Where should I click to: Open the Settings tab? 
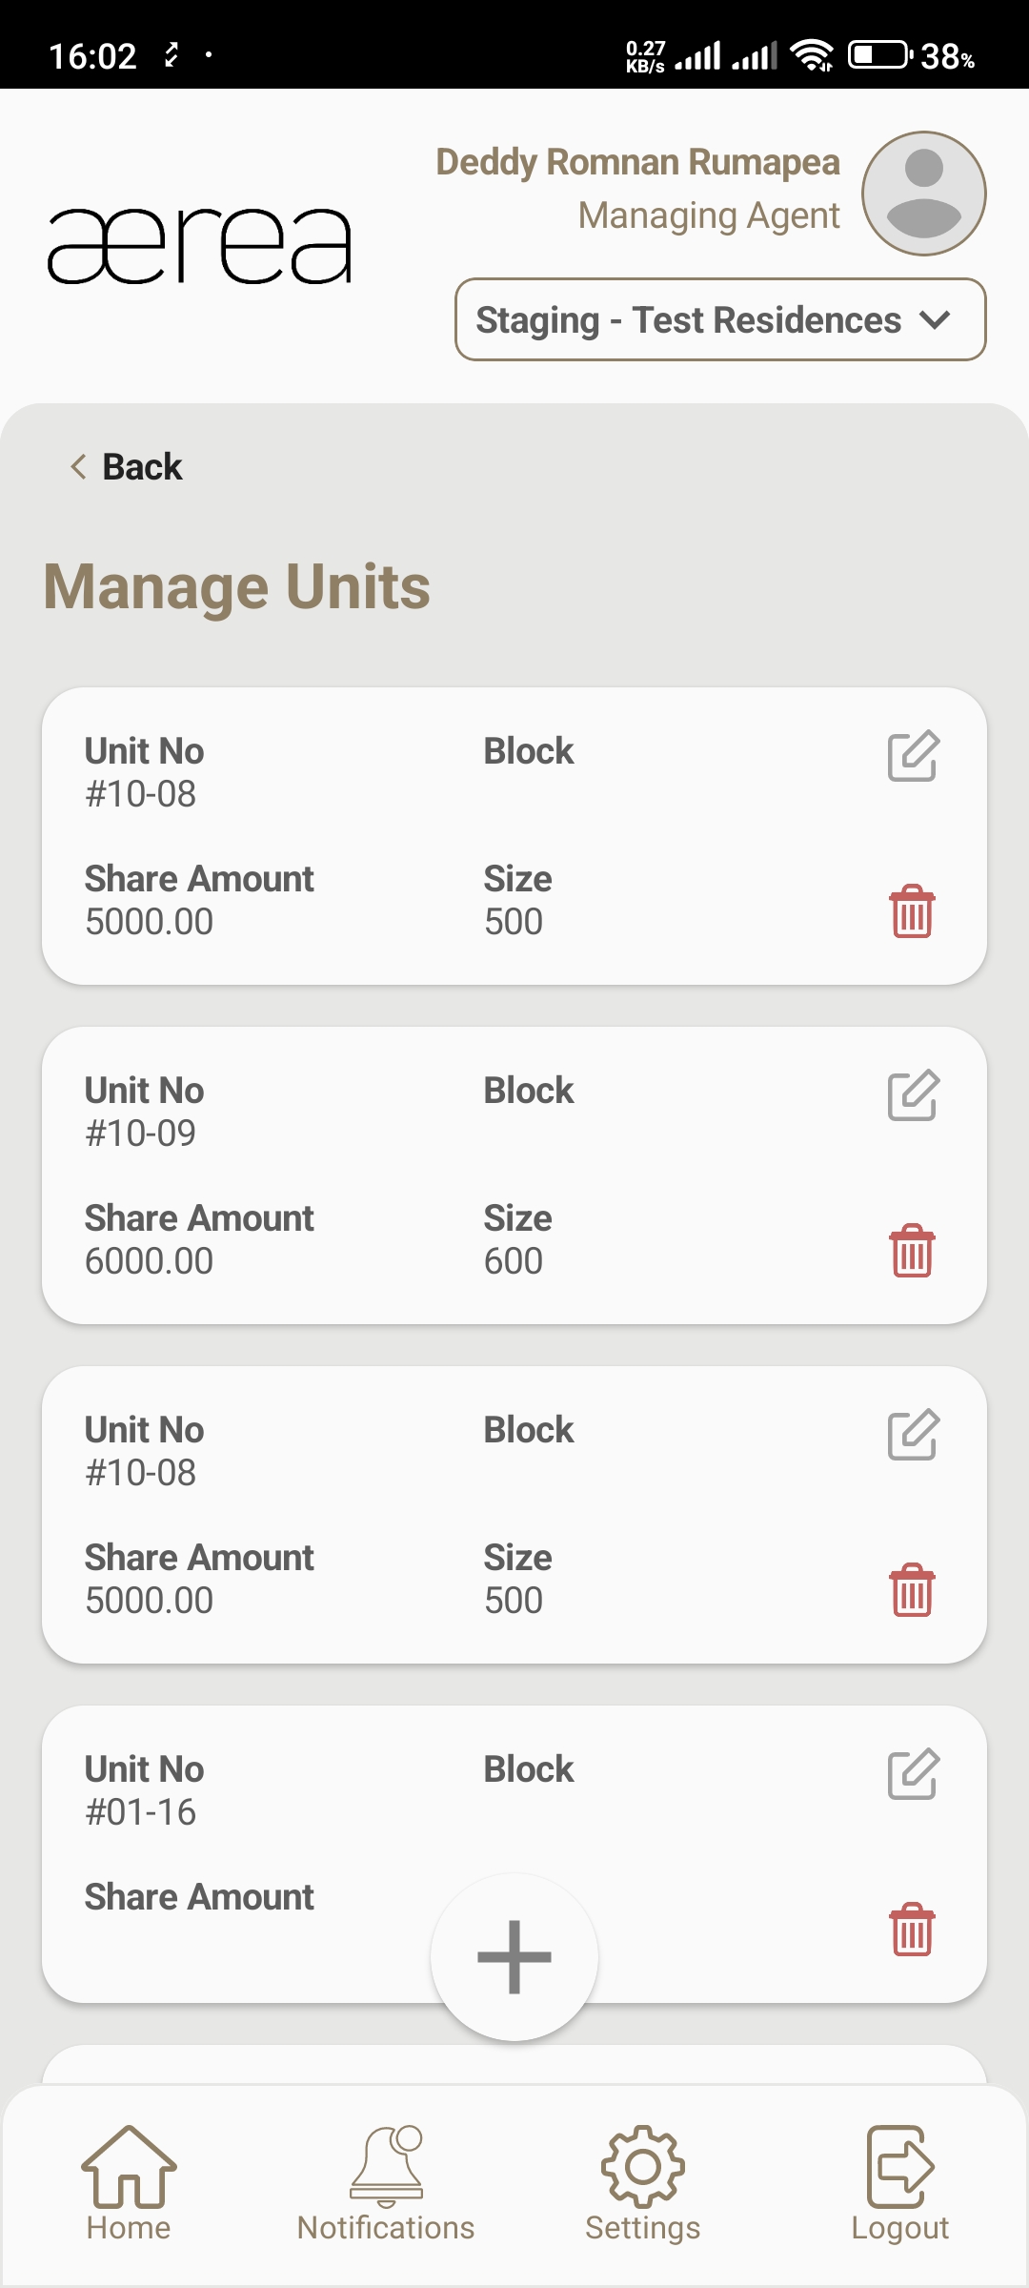643,2183
